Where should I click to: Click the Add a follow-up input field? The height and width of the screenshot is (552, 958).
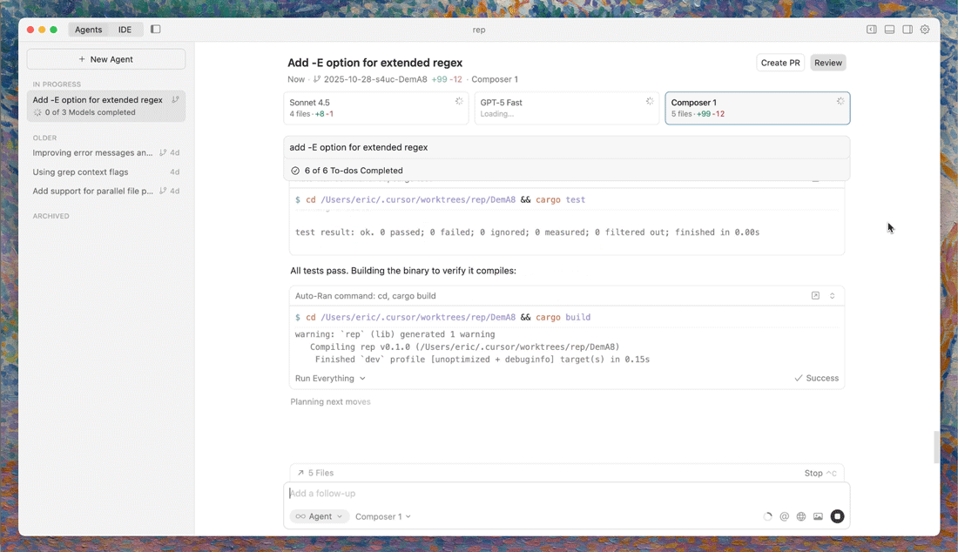(557, 494)
